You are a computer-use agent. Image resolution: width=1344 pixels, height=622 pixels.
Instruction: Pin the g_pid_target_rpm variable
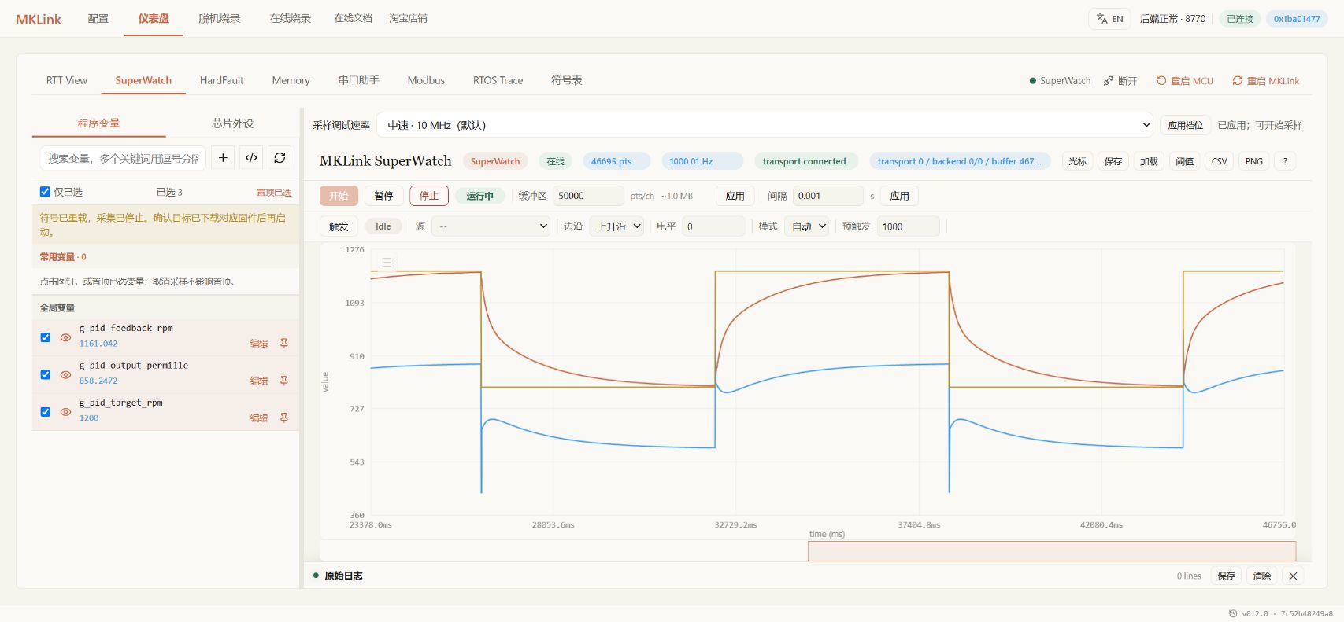[284, 418]
